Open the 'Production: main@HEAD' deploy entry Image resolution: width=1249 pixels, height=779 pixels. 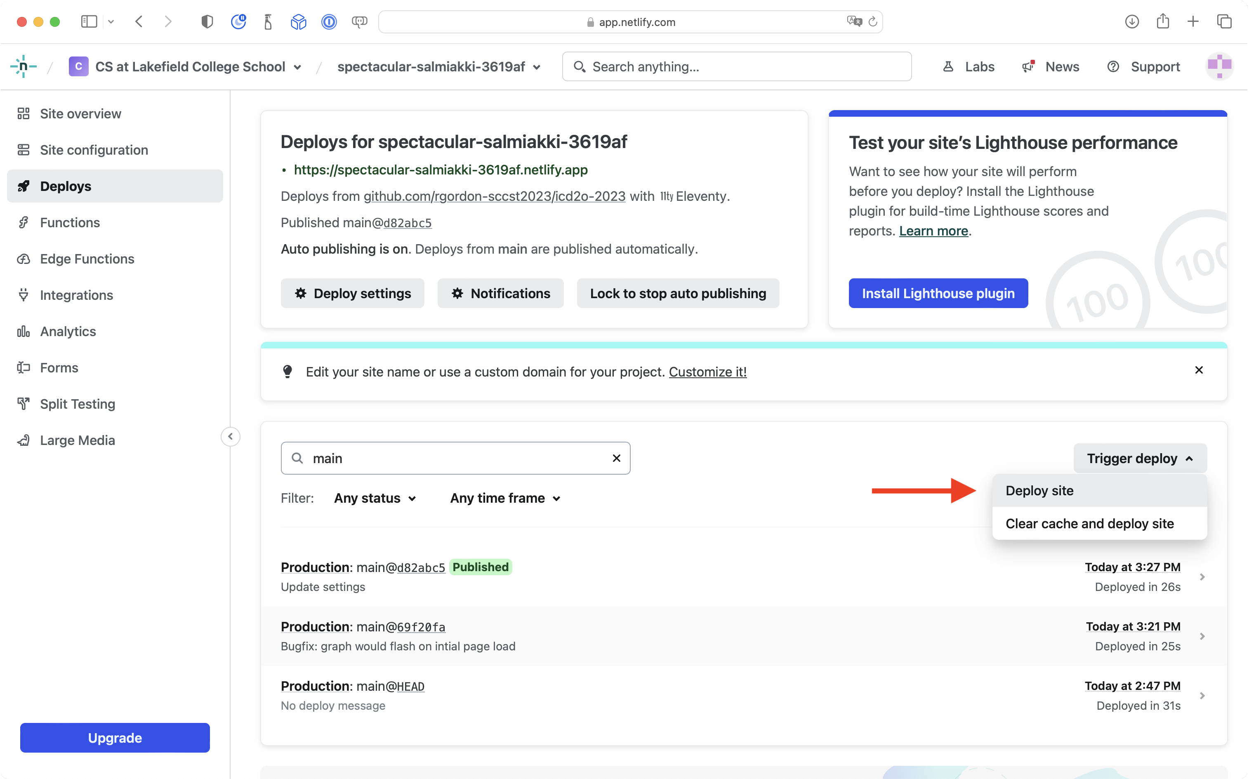[x=352, y=686]
